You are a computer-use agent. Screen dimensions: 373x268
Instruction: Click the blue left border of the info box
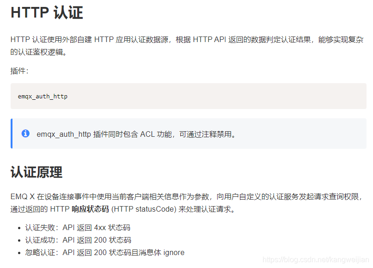point(12,134)
